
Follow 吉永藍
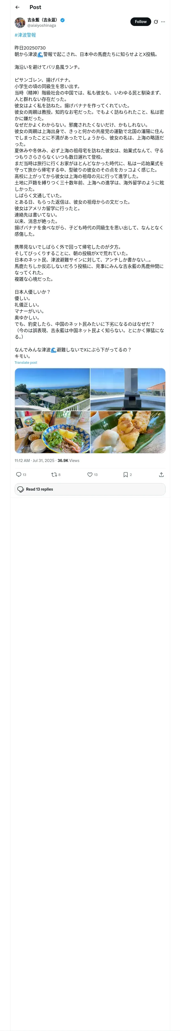[x=141, y=22]
